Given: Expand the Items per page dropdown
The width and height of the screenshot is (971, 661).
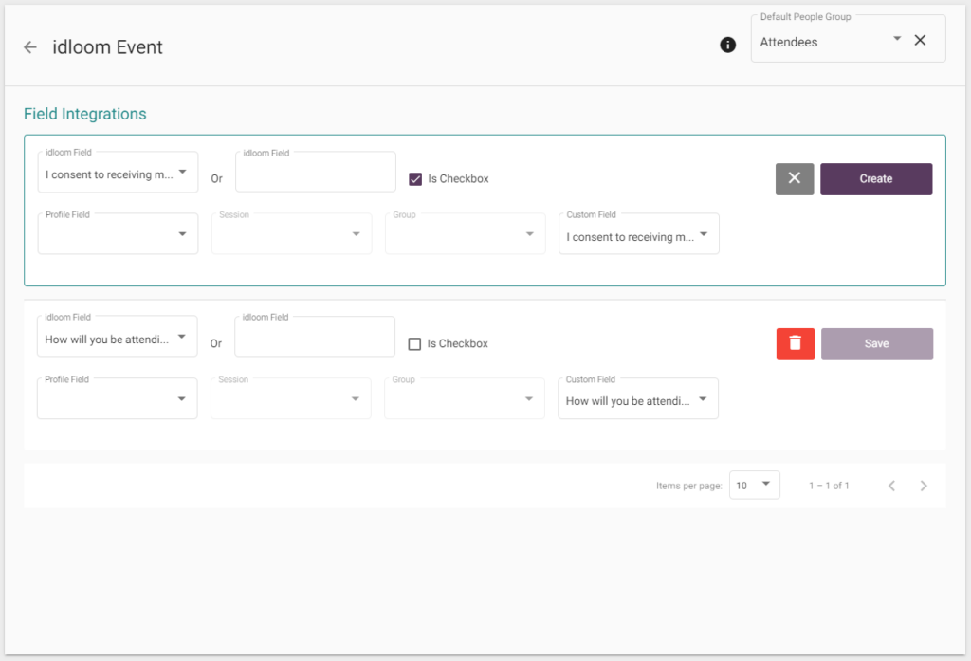Looking at the screenshot, I should coord(754,485).
